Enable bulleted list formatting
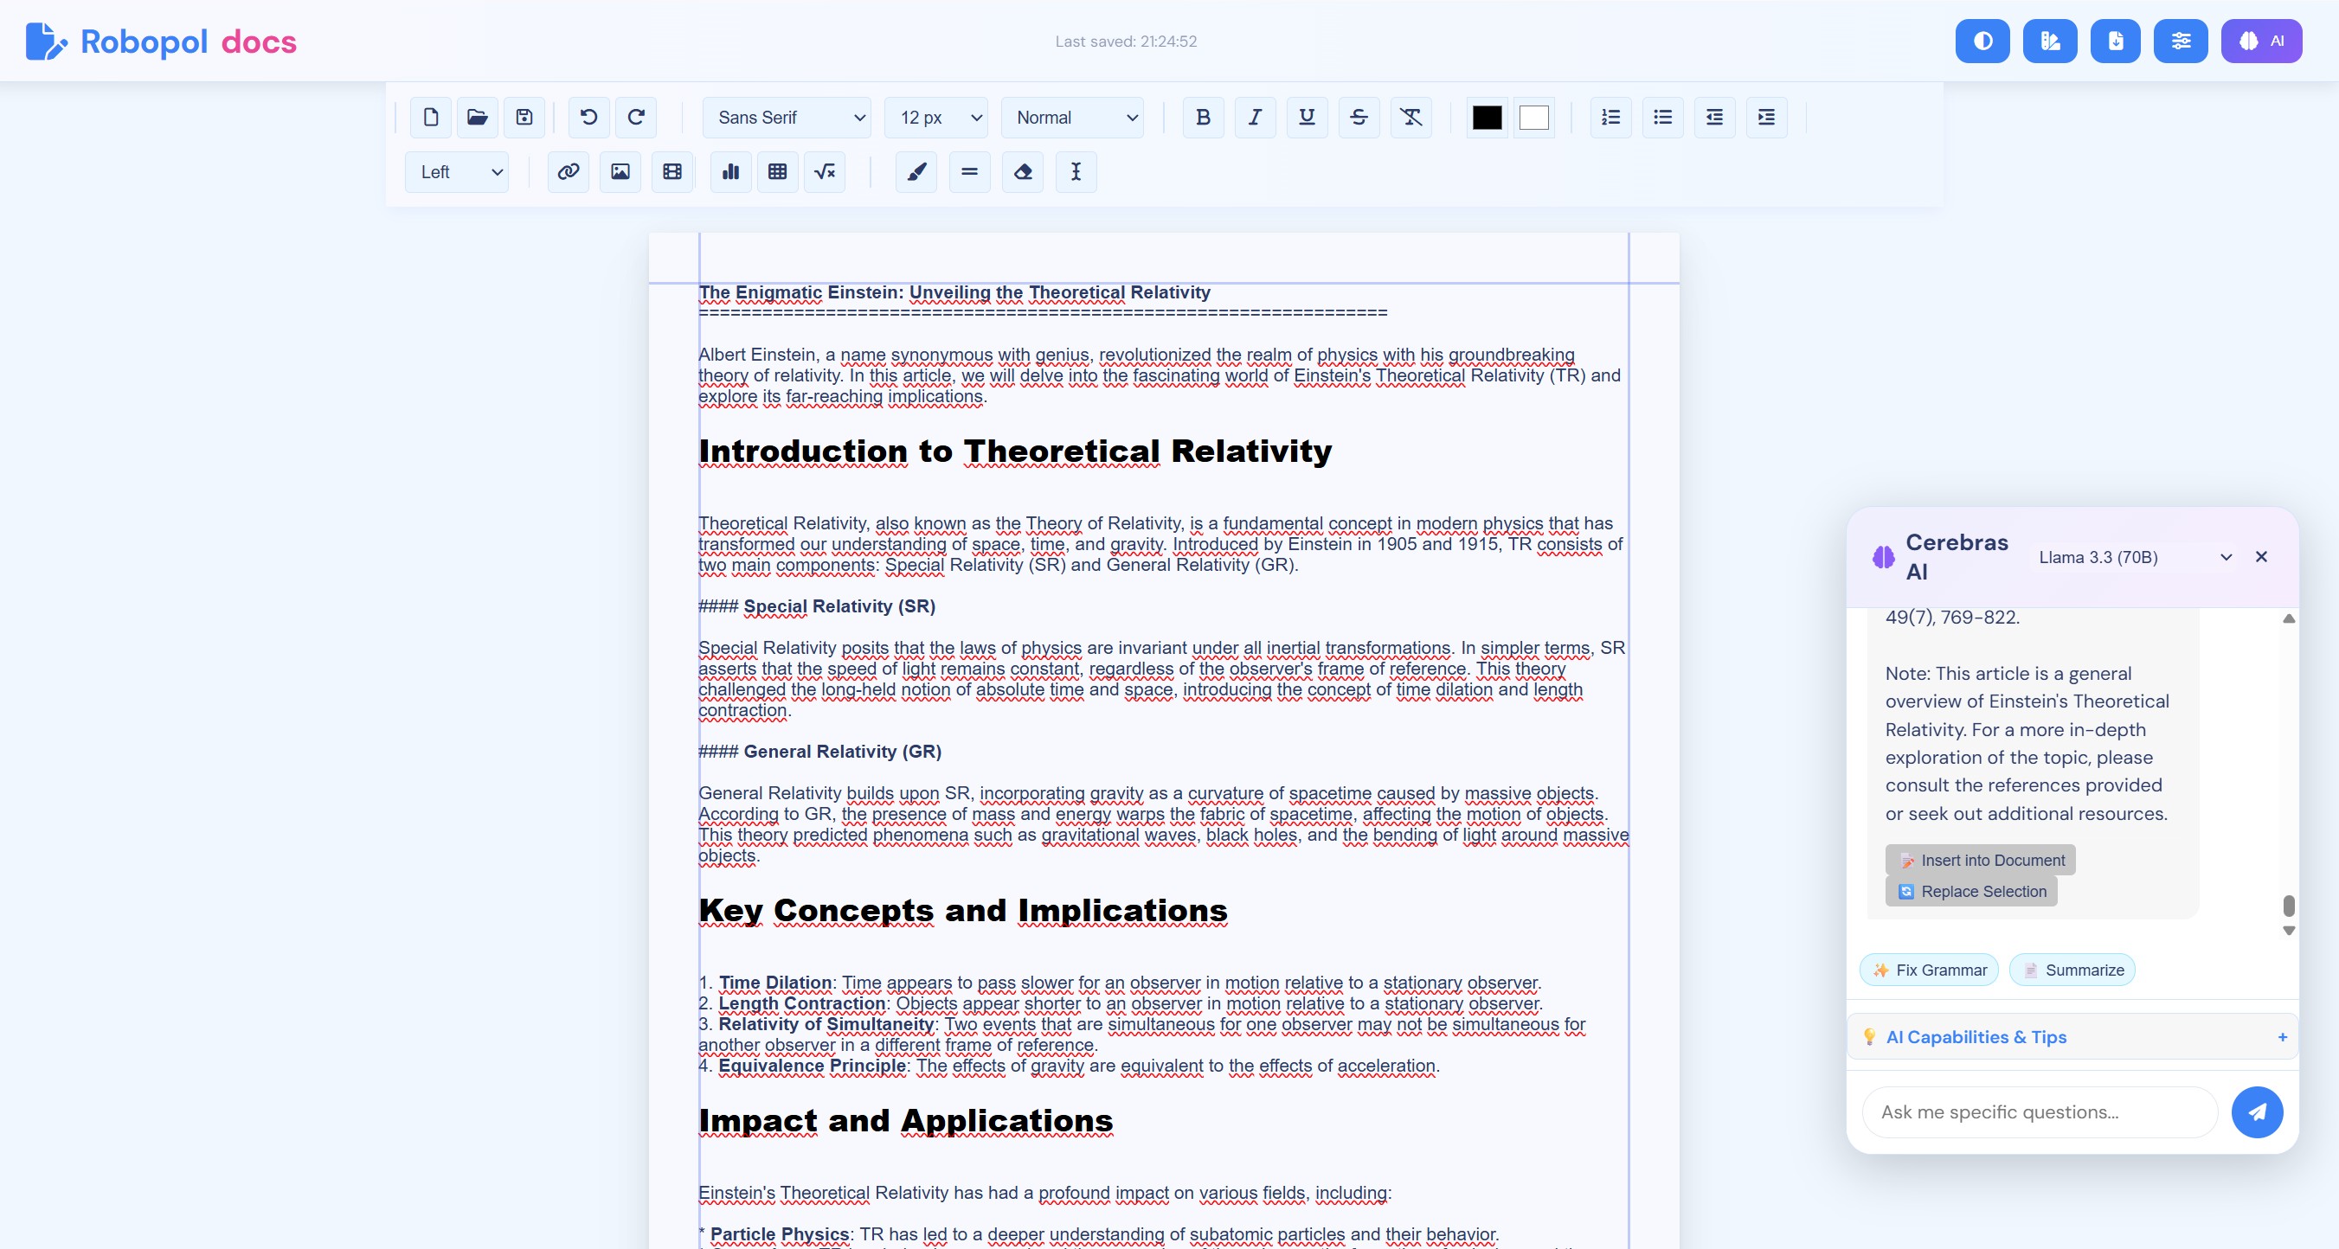This screenshot has width=2339, height=1249. point(1662,117)
